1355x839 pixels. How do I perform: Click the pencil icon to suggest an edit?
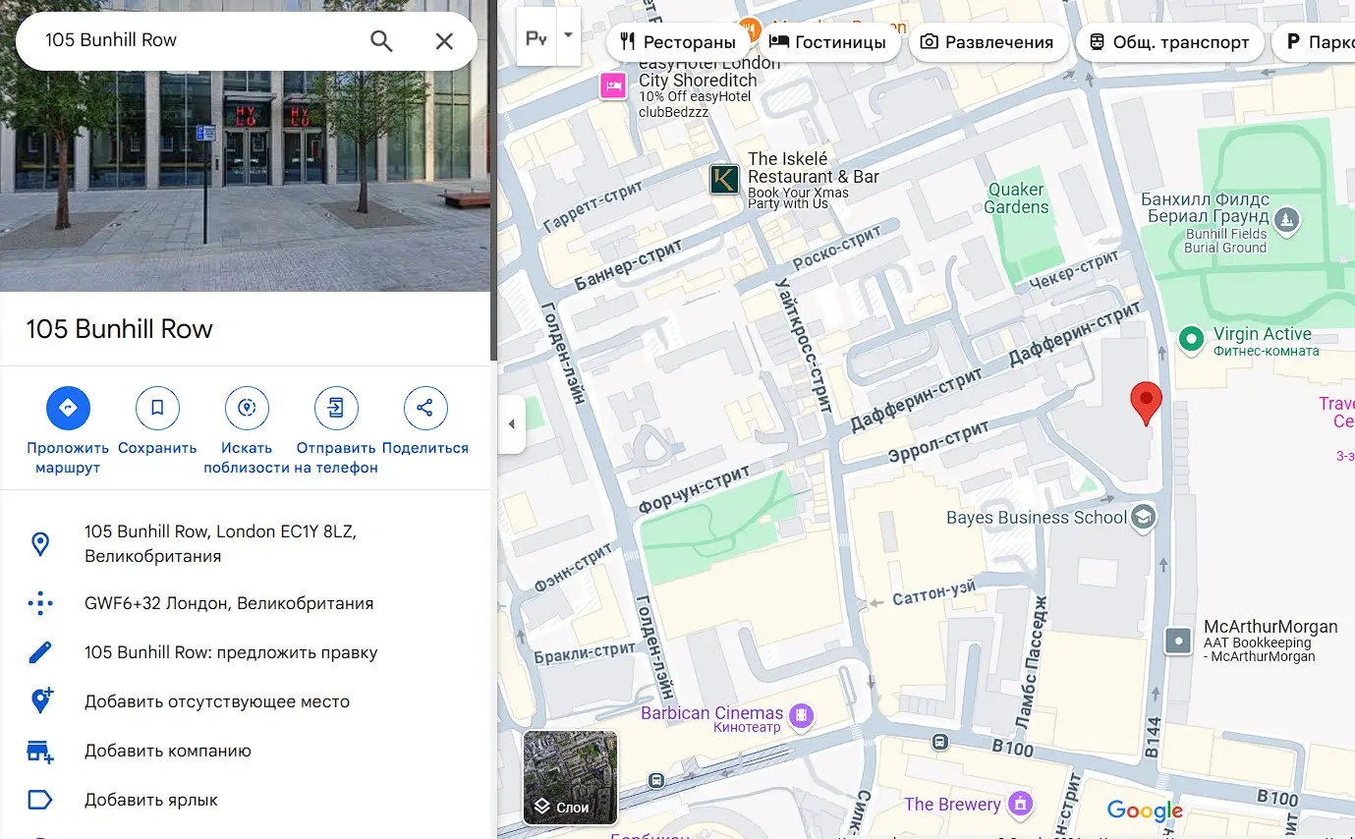40,651
